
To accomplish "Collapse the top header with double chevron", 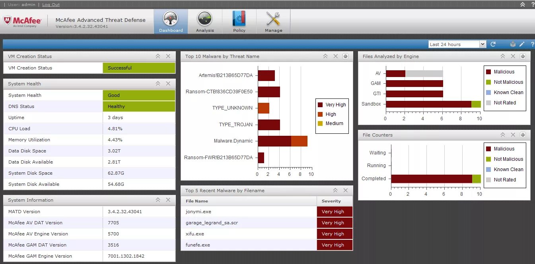I will 523,5.
